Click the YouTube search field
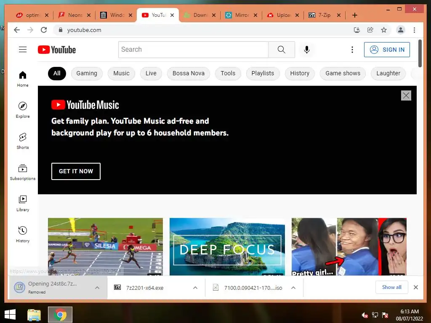The height and width of the screenshot is (323, 431). tap(193, 50)
